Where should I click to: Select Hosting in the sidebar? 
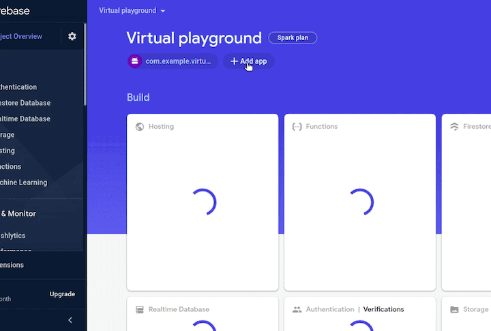pos(8,151)
